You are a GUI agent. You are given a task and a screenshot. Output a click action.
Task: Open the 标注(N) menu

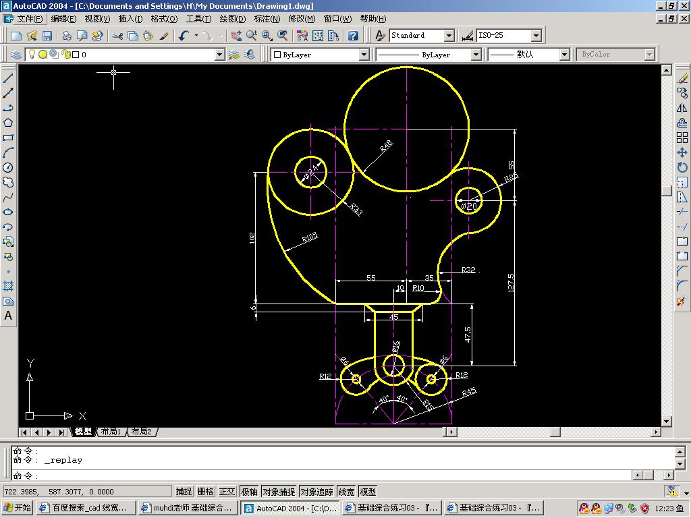pyautogui.click(x=267, y=18)
